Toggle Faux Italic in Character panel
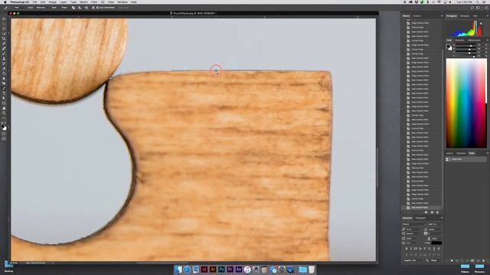490x275 pixels. (x=411, y=249)
